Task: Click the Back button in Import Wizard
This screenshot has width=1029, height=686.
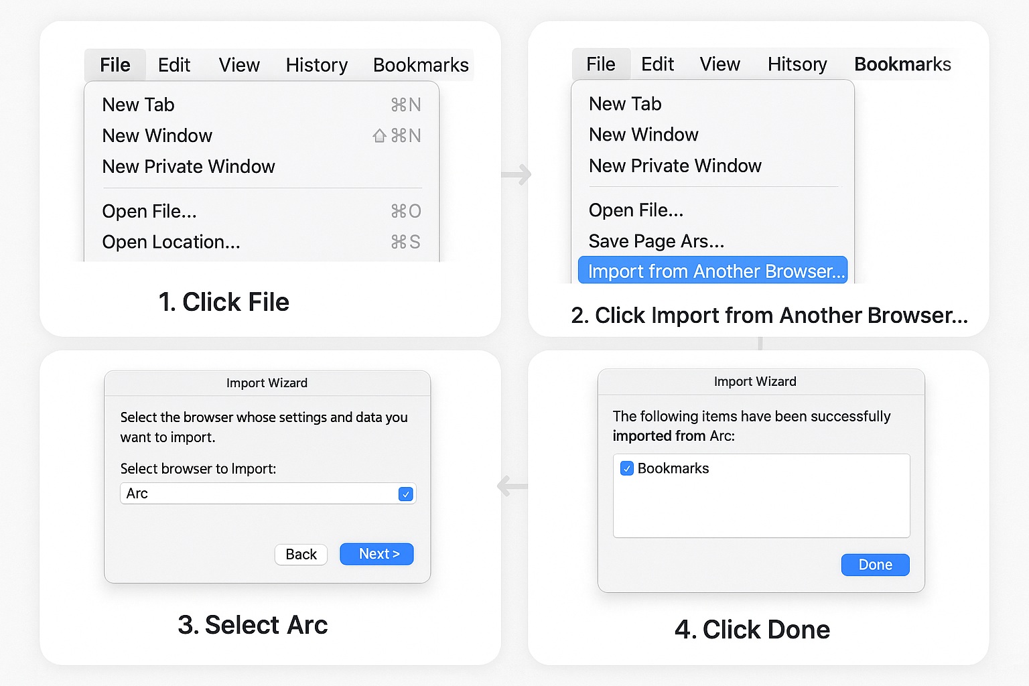Action: tap(301, 554)
